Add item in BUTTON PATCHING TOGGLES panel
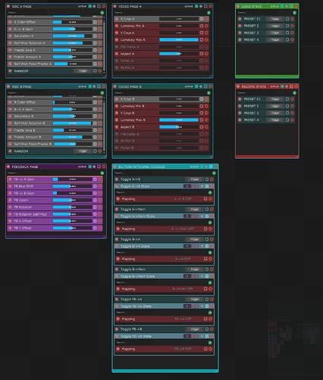Image resolution: width=323 pixels, height=380 pixels. point(214,173)
